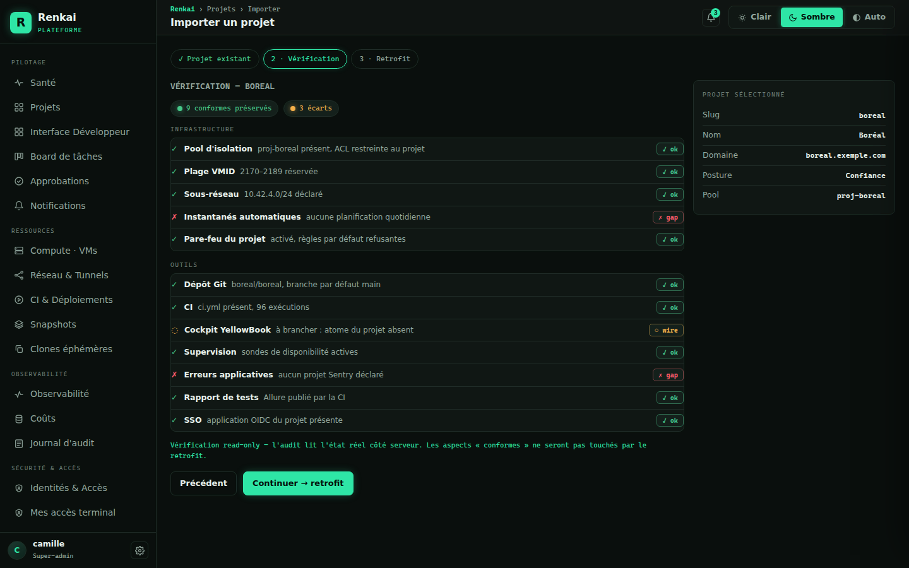This screenshot has height=568, width=909.
Task: Switch theme to Clair
Action: (x=755, y=17)
